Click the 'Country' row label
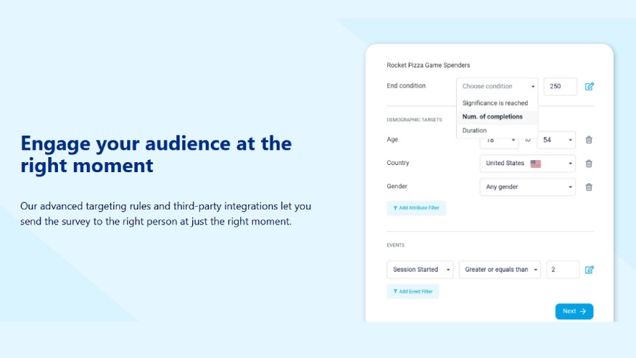Viewport: 636px width, 358px height. click(397, 163)
